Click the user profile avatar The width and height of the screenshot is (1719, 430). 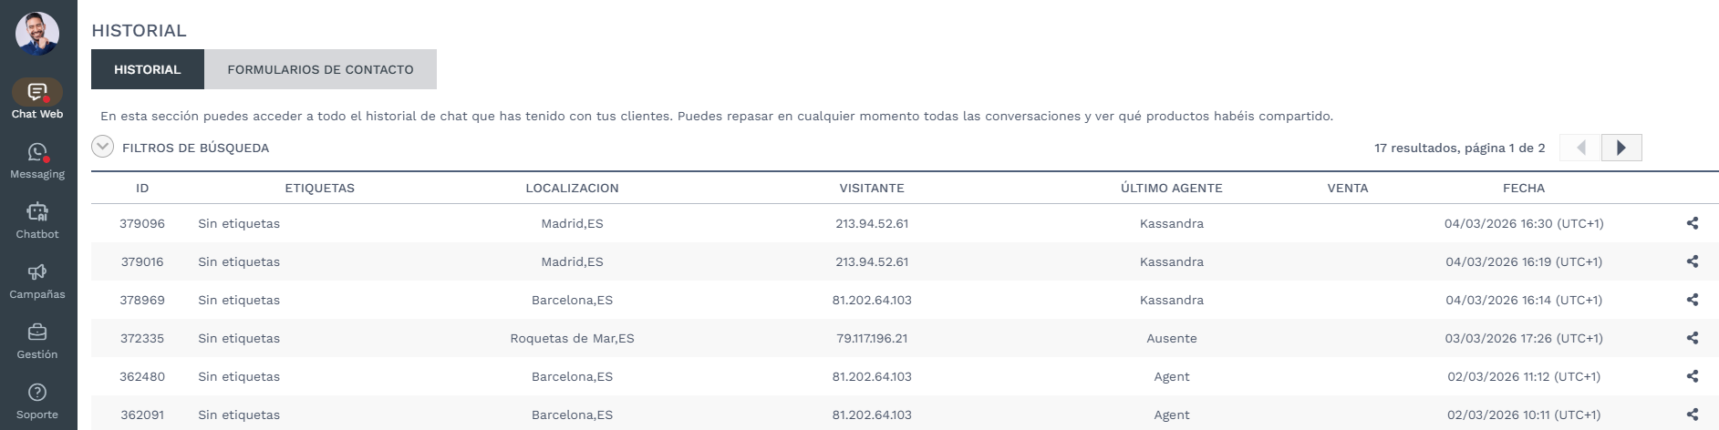tap(37, 34)
